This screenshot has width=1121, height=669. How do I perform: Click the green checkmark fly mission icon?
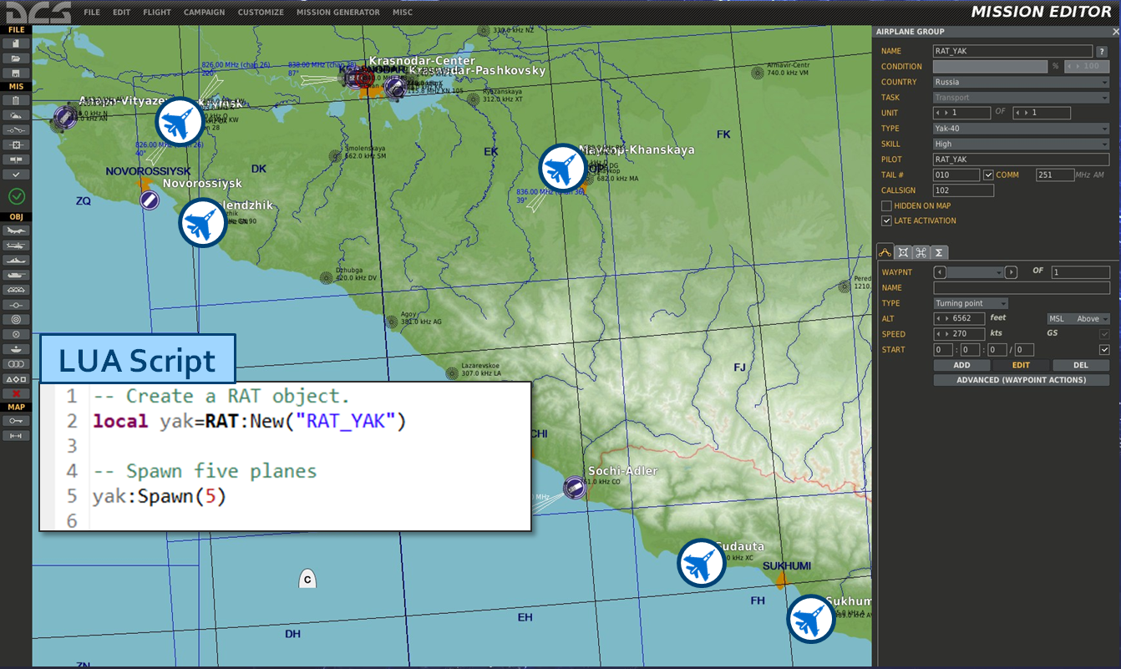16,196
